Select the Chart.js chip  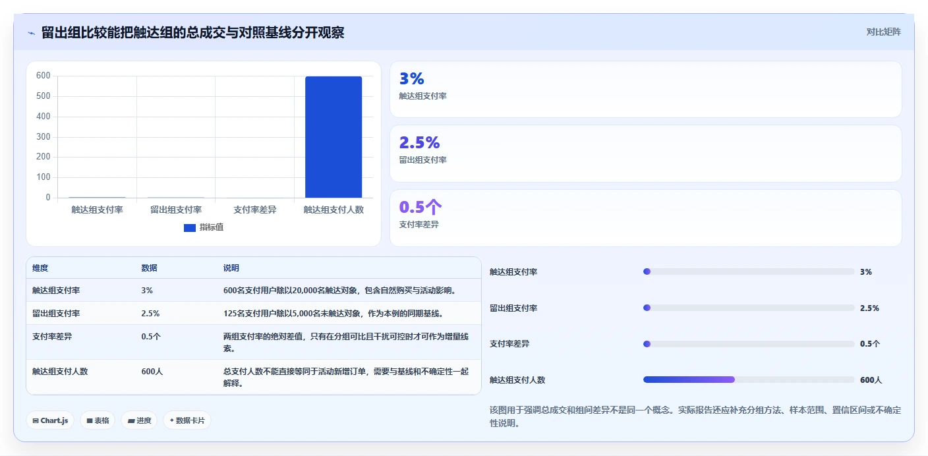point(50,420)
